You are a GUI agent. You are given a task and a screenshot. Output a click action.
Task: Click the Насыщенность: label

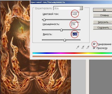coord(51,24)
